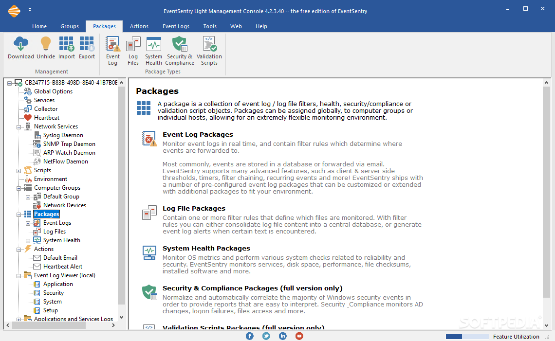Image resolution: width=555 pixels, height=341 pixels.
Task: Select Environment in the tree
Action: click(x=51, y=179)
